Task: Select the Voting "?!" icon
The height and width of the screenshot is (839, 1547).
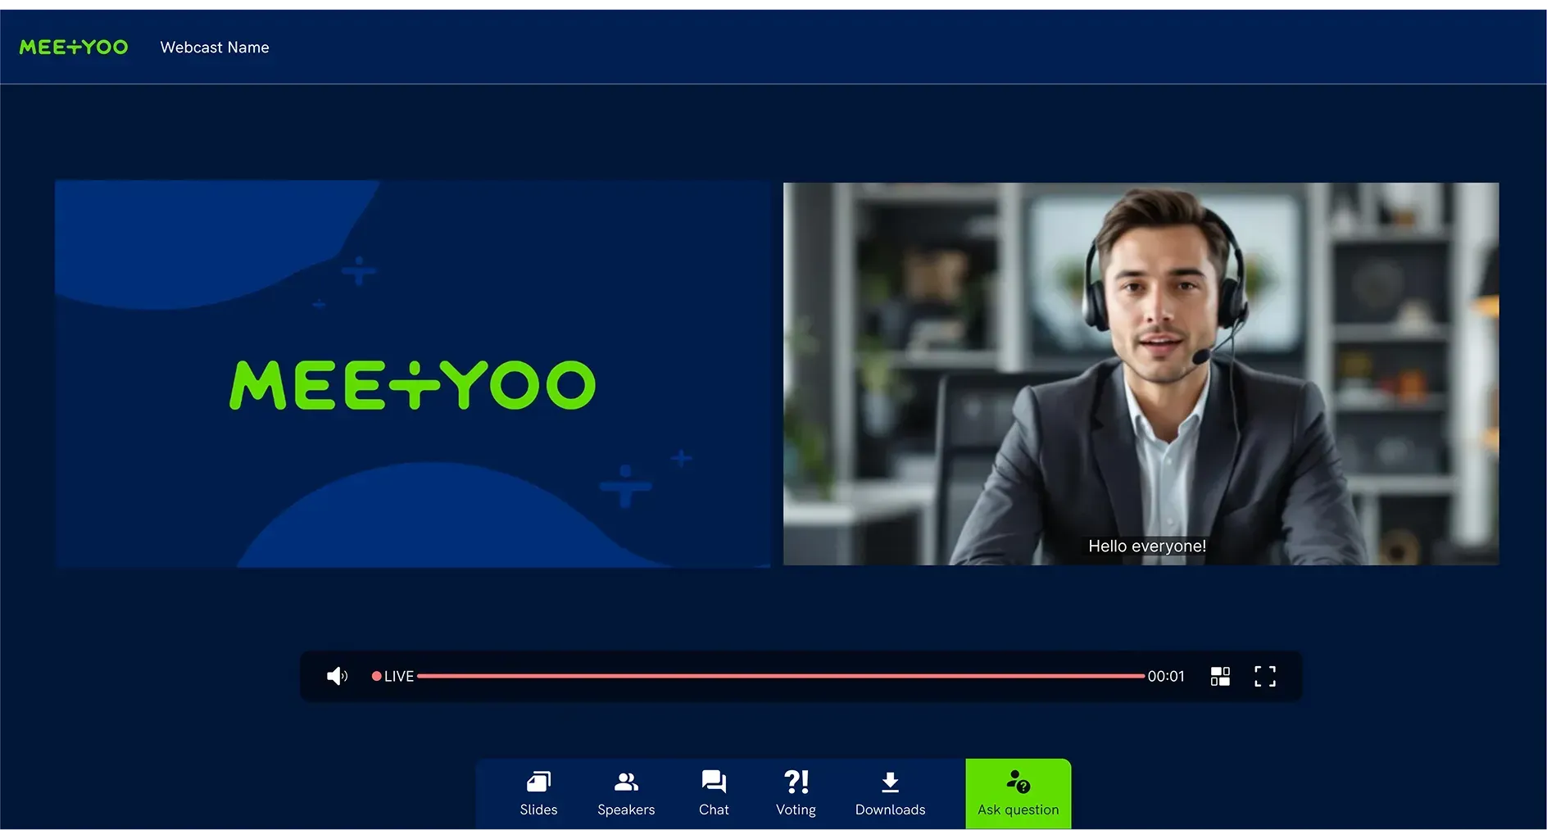Action: click(796, 780)
